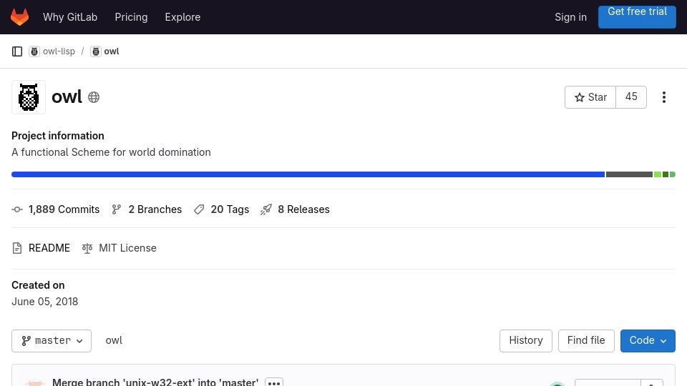Expand the Code dropdown button
This screenshot has width=687, height=386.
(x=648, y=341)
